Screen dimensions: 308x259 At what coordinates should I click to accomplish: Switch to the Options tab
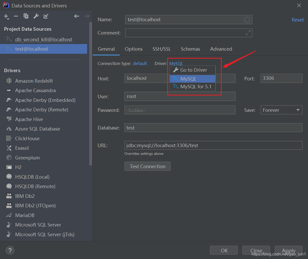pyautogui.click(x=134, y=49)
